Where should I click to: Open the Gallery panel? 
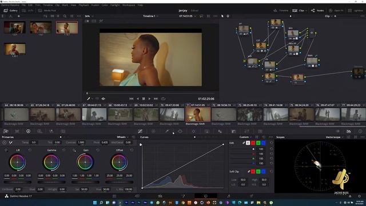(11, 10)
